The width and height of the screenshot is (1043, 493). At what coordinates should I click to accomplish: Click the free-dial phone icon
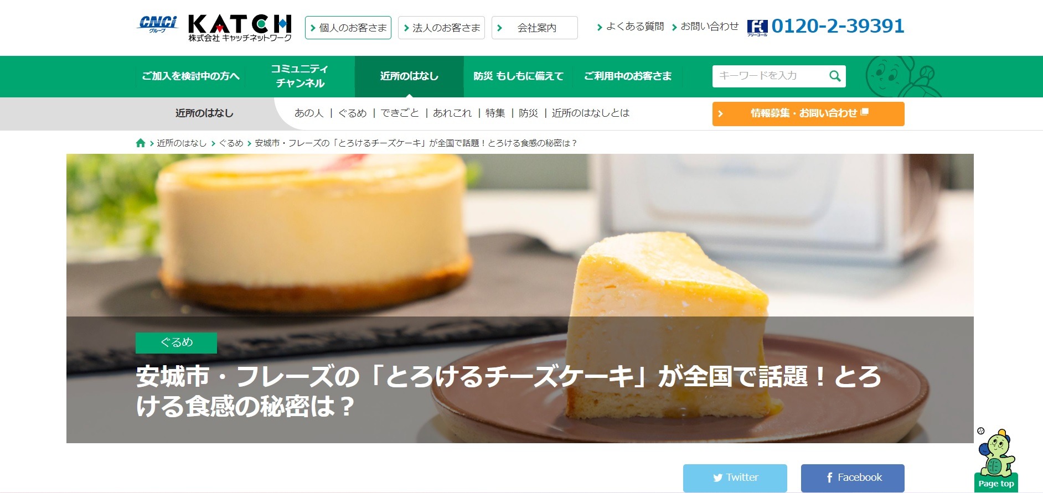[757, 28]
